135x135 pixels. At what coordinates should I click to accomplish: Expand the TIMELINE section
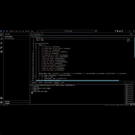pos(17,104)
